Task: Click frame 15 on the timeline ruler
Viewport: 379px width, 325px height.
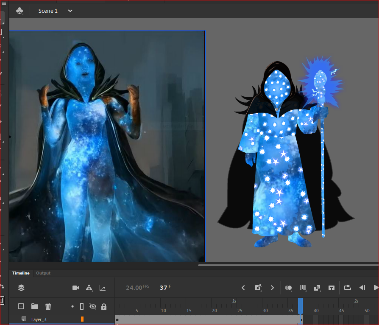Action: tap(189, 311)
